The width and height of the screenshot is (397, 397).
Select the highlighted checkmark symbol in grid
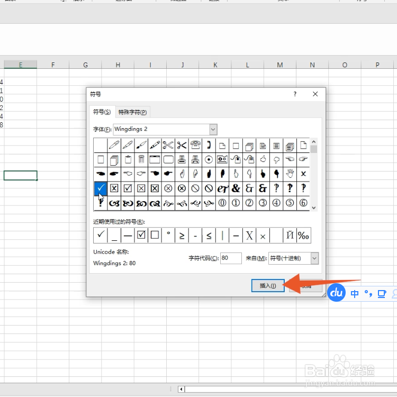click(x=101, y=188)
